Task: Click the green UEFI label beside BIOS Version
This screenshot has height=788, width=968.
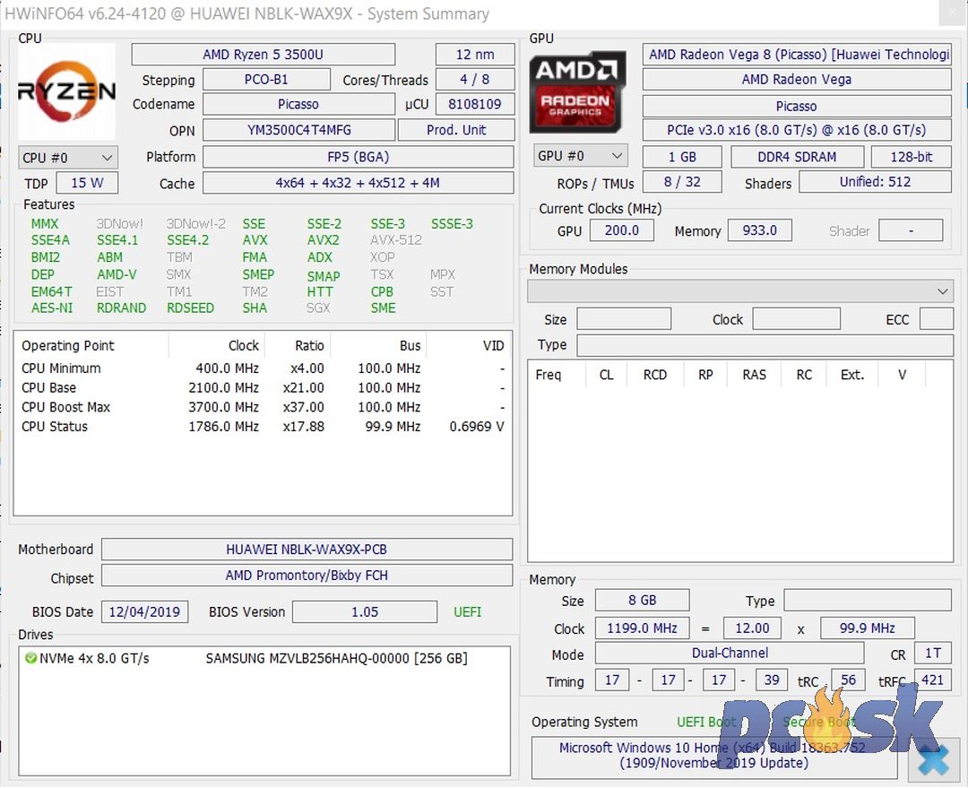Action: point(467,612)
